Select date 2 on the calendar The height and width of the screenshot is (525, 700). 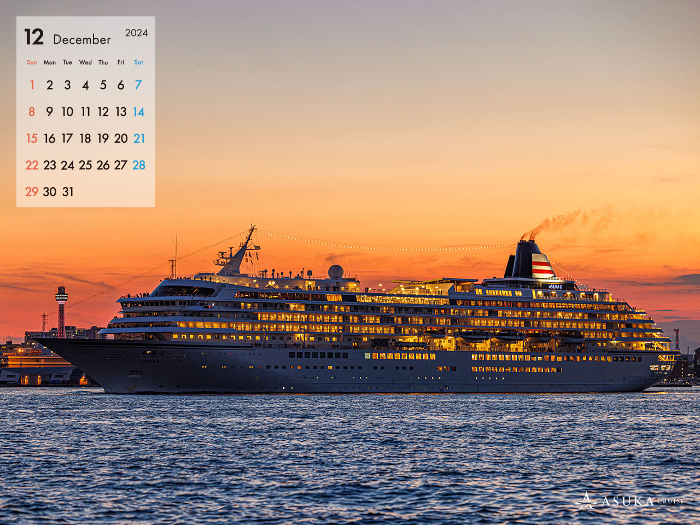50,85
